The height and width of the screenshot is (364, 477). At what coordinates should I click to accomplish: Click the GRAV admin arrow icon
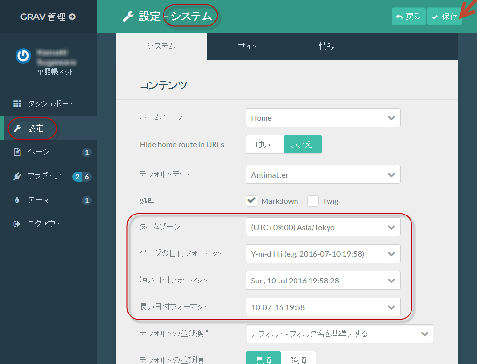(x=72, y=17)
